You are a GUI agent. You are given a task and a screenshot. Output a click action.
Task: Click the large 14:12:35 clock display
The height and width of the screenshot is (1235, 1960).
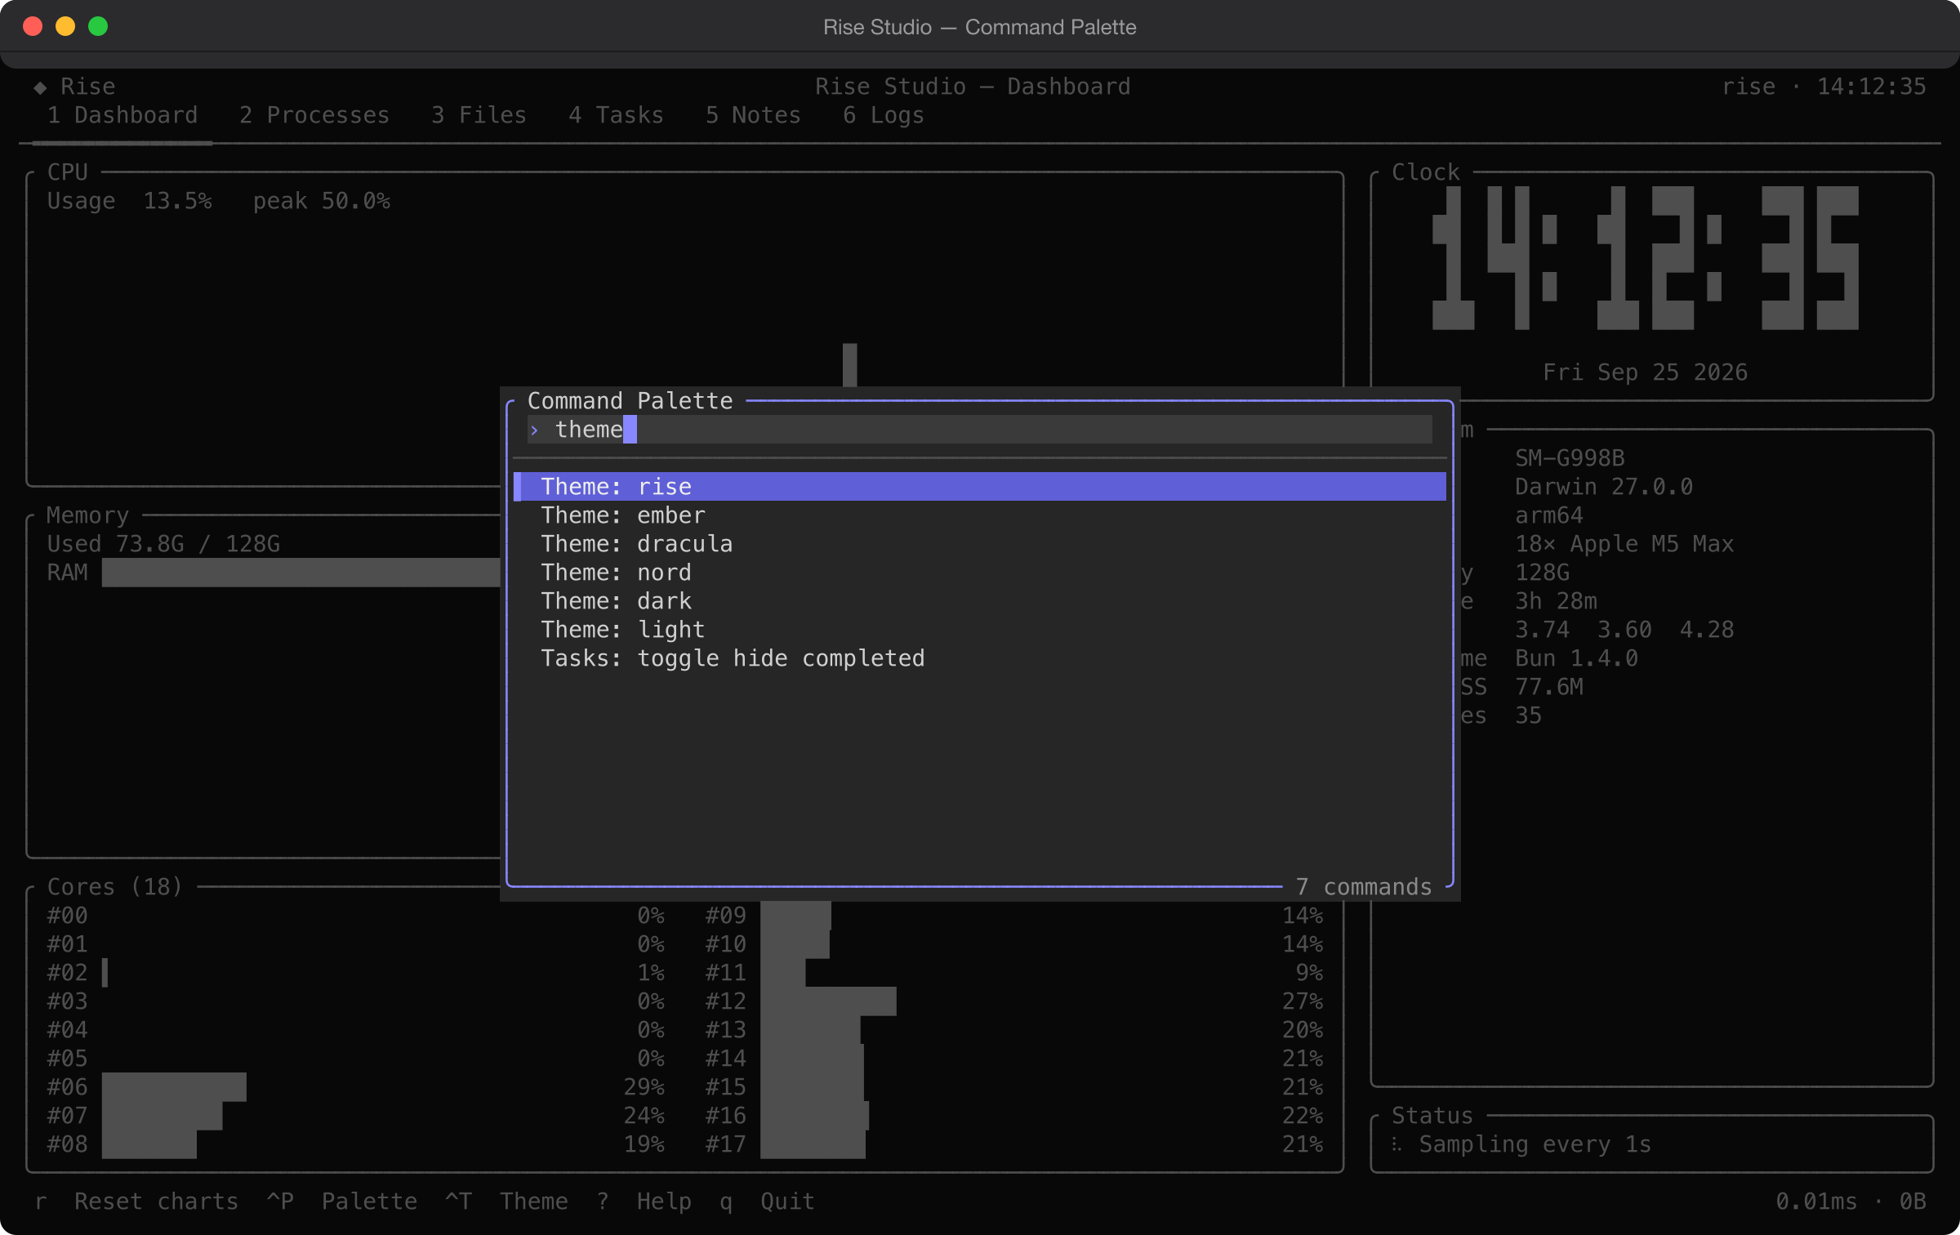[1646, 258]
